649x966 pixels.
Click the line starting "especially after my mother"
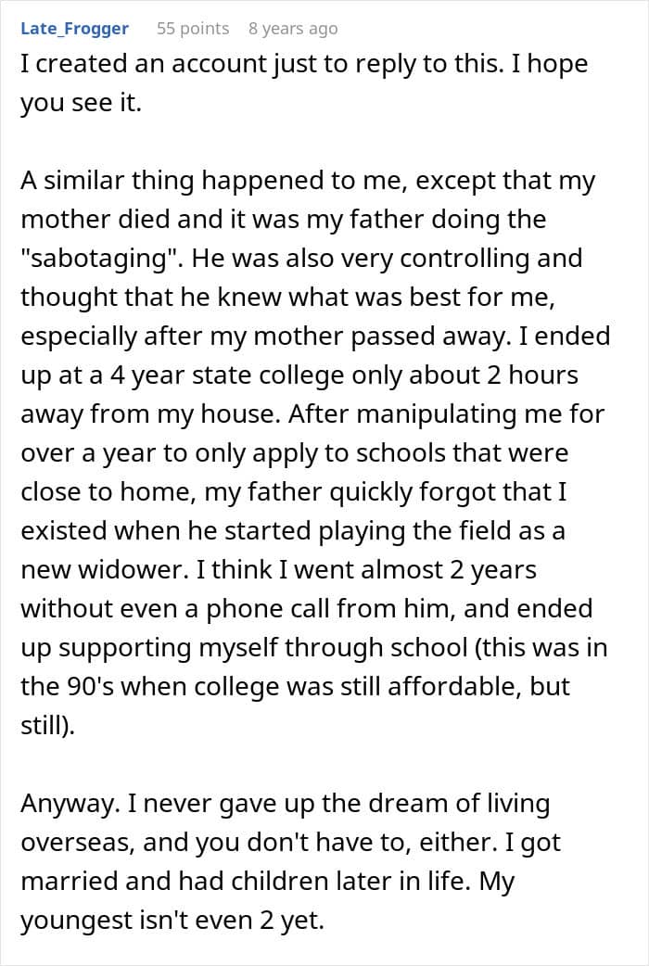(x=315, y=336)
